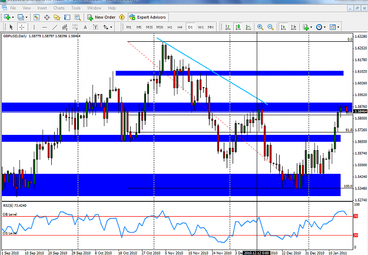Choose the Text Label tool
Screen dimensions: 368x255
(95, 27)
